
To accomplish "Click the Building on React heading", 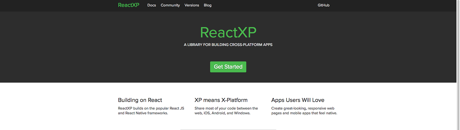I will click(140, 100).
